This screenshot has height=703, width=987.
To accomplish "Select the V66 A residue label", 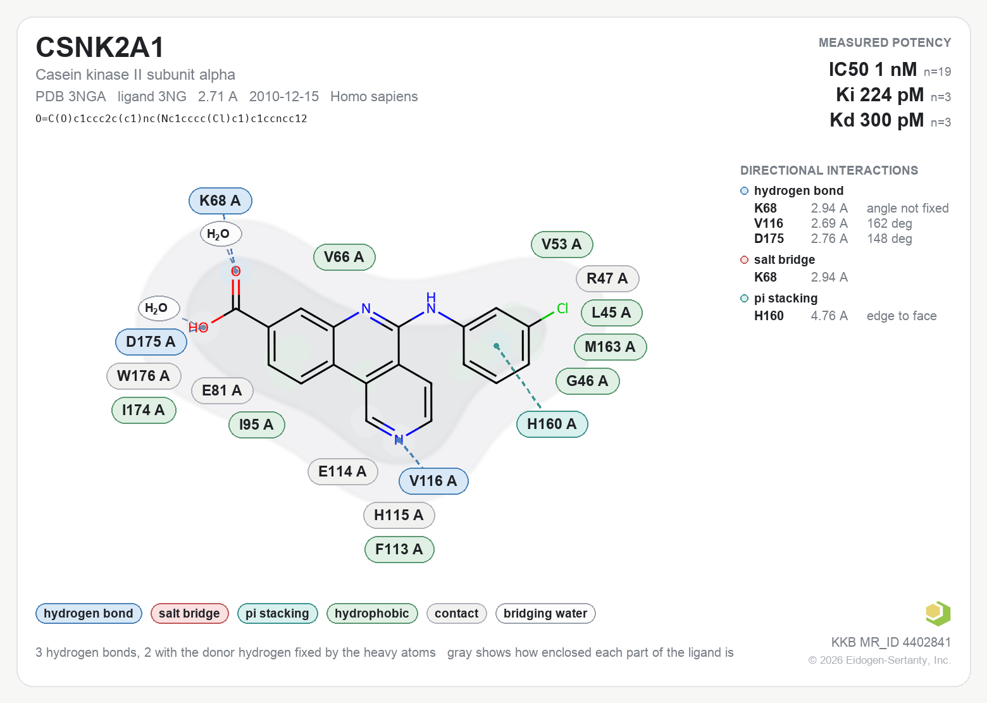I will tap(344, 257).
